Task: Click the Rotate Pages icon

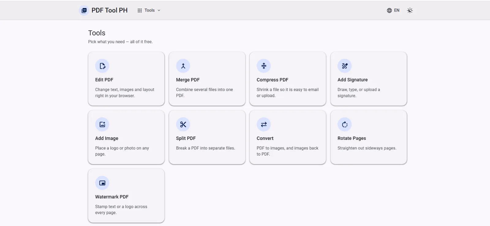Action: tap(345, 124)
